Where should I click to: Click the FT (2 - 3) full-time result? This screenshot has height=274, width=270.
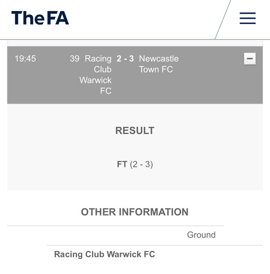coord(135,164)
